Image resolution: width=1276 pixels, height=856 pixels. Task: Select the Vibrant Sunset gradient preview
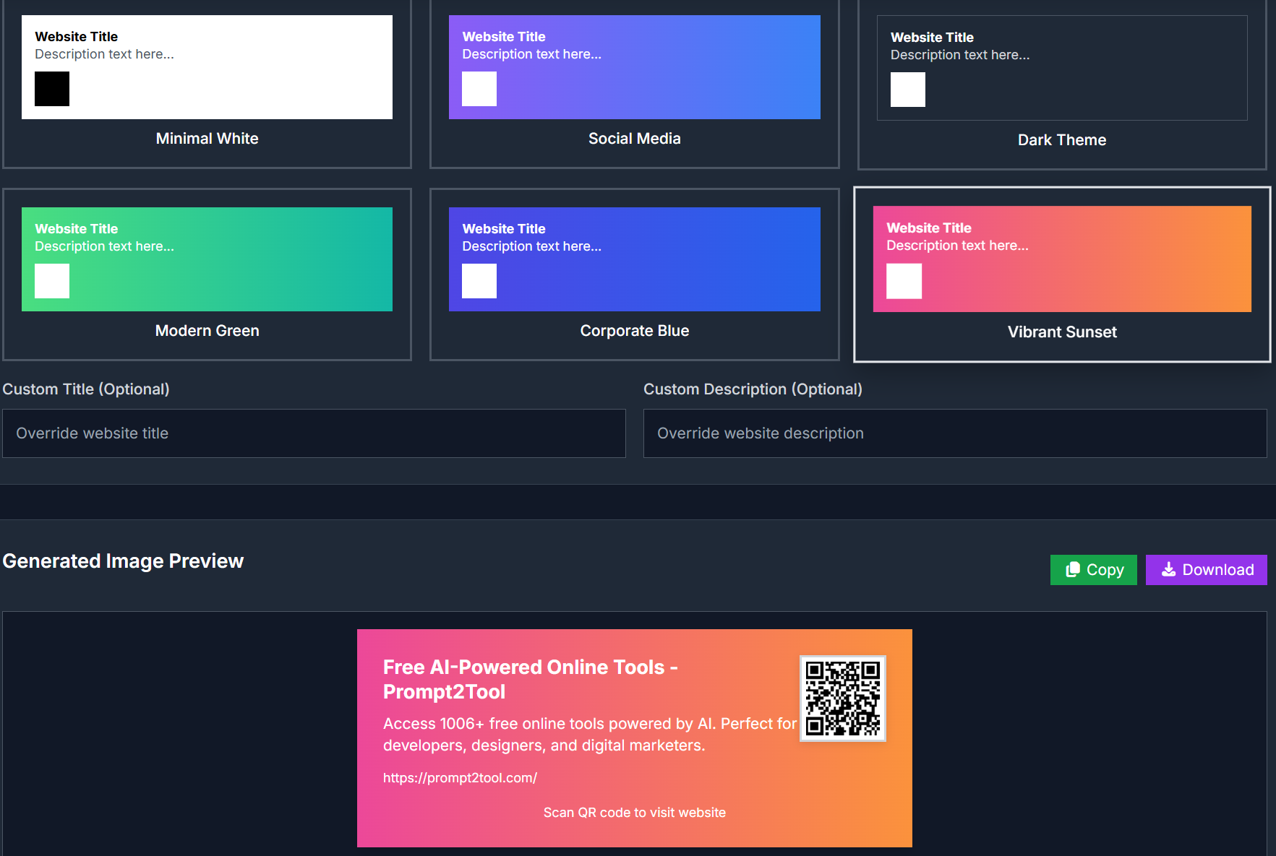(1106, 267)
